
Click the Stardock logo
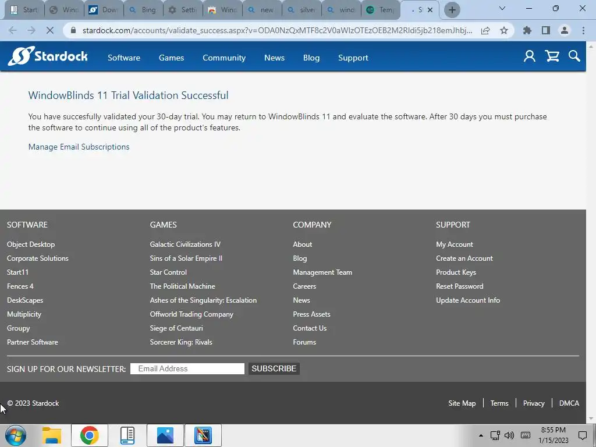pos(48,56)
